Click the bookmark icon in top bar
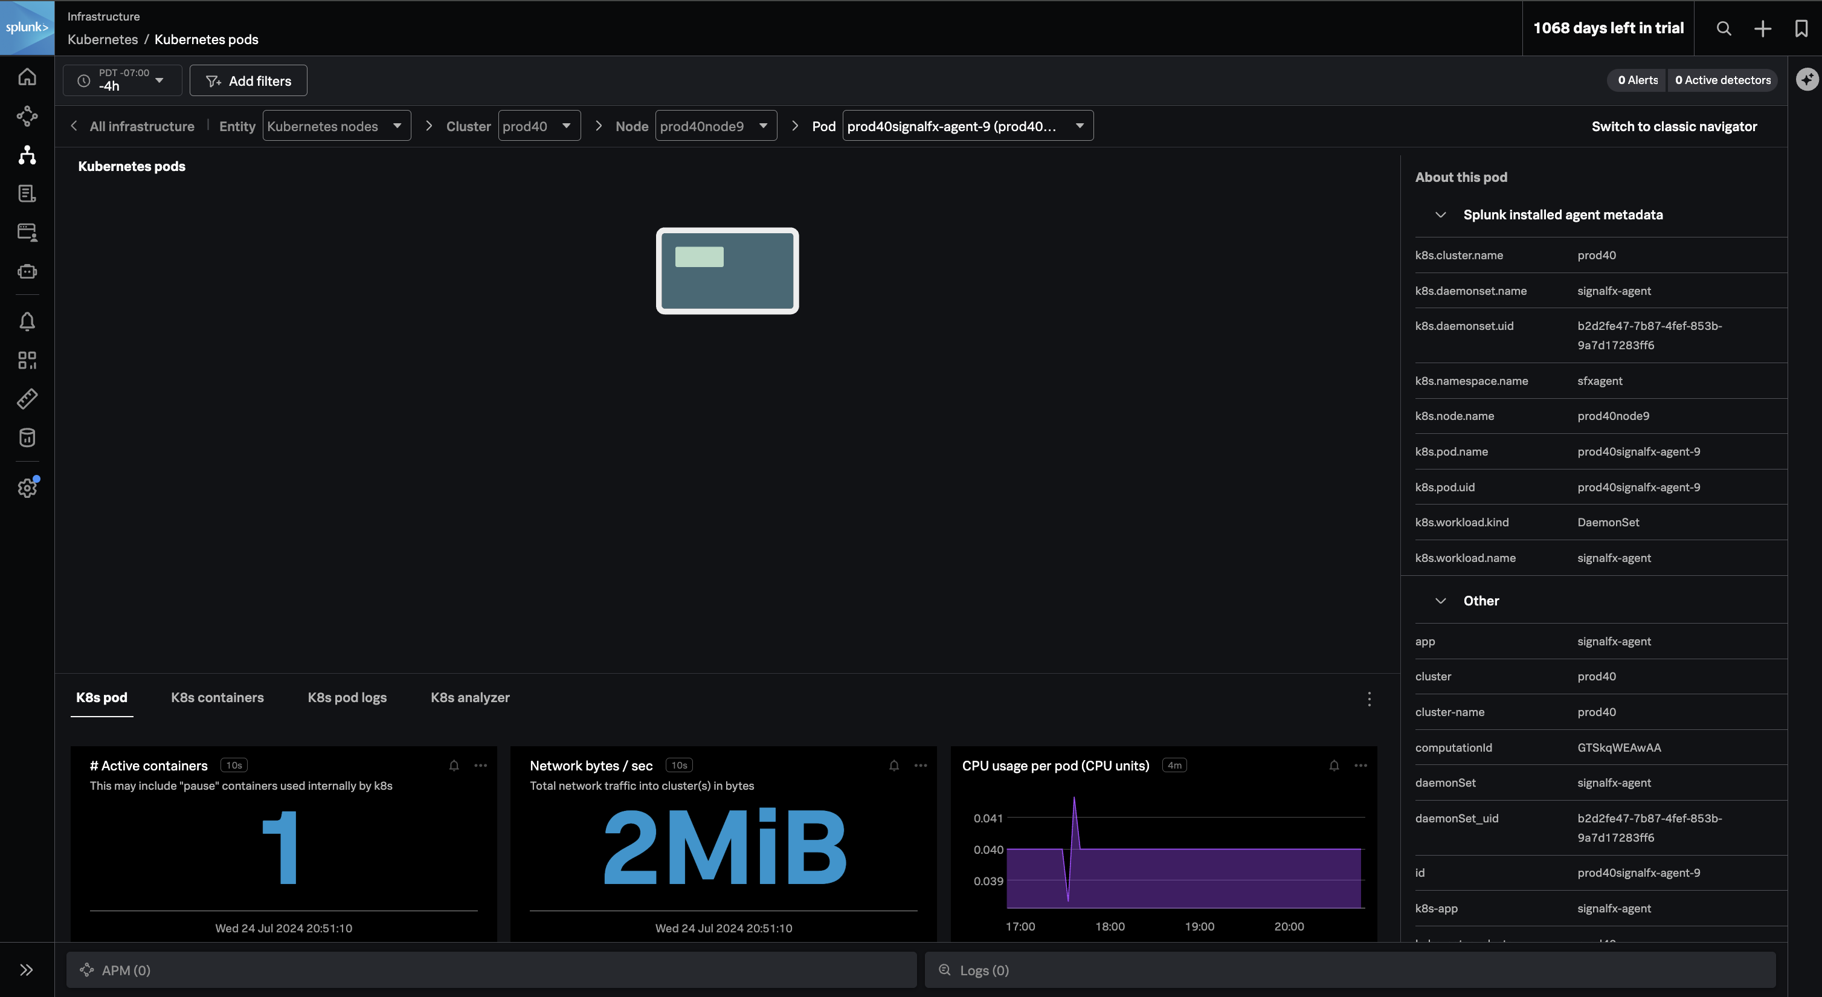1822x997 pixels. pyautogui.click(x=1801, y=28)
